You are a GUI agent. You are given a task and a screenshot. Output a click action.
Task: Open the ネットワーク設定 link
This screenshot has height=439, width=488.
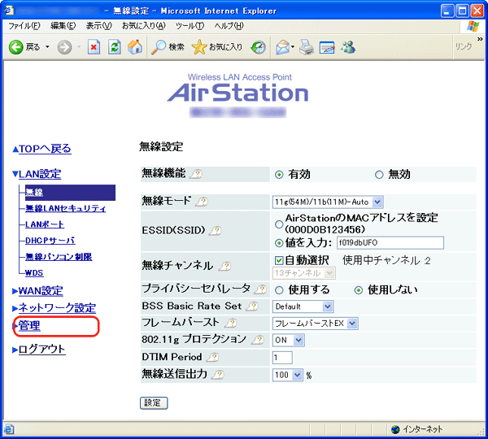tap(57, 308)
